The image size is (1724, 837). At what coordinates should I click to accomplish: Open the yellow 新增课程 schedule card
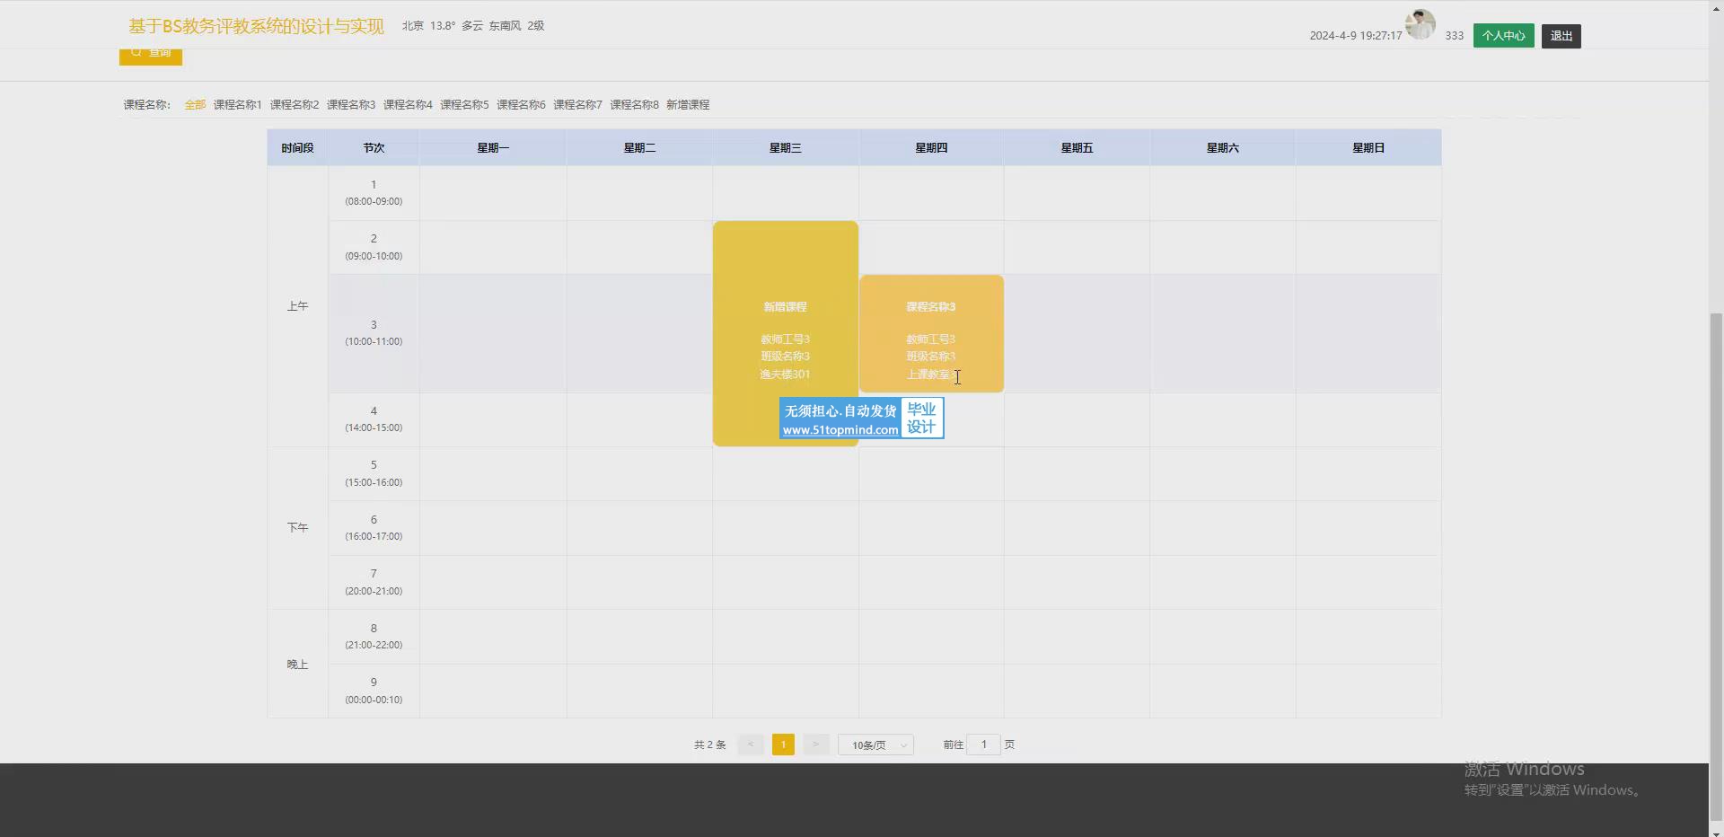click(785, 333)
